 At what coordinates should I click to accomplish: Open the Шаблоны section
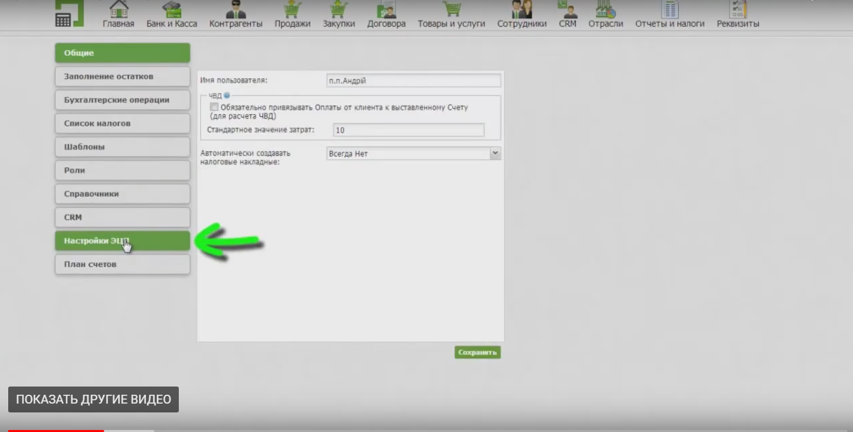123,147
